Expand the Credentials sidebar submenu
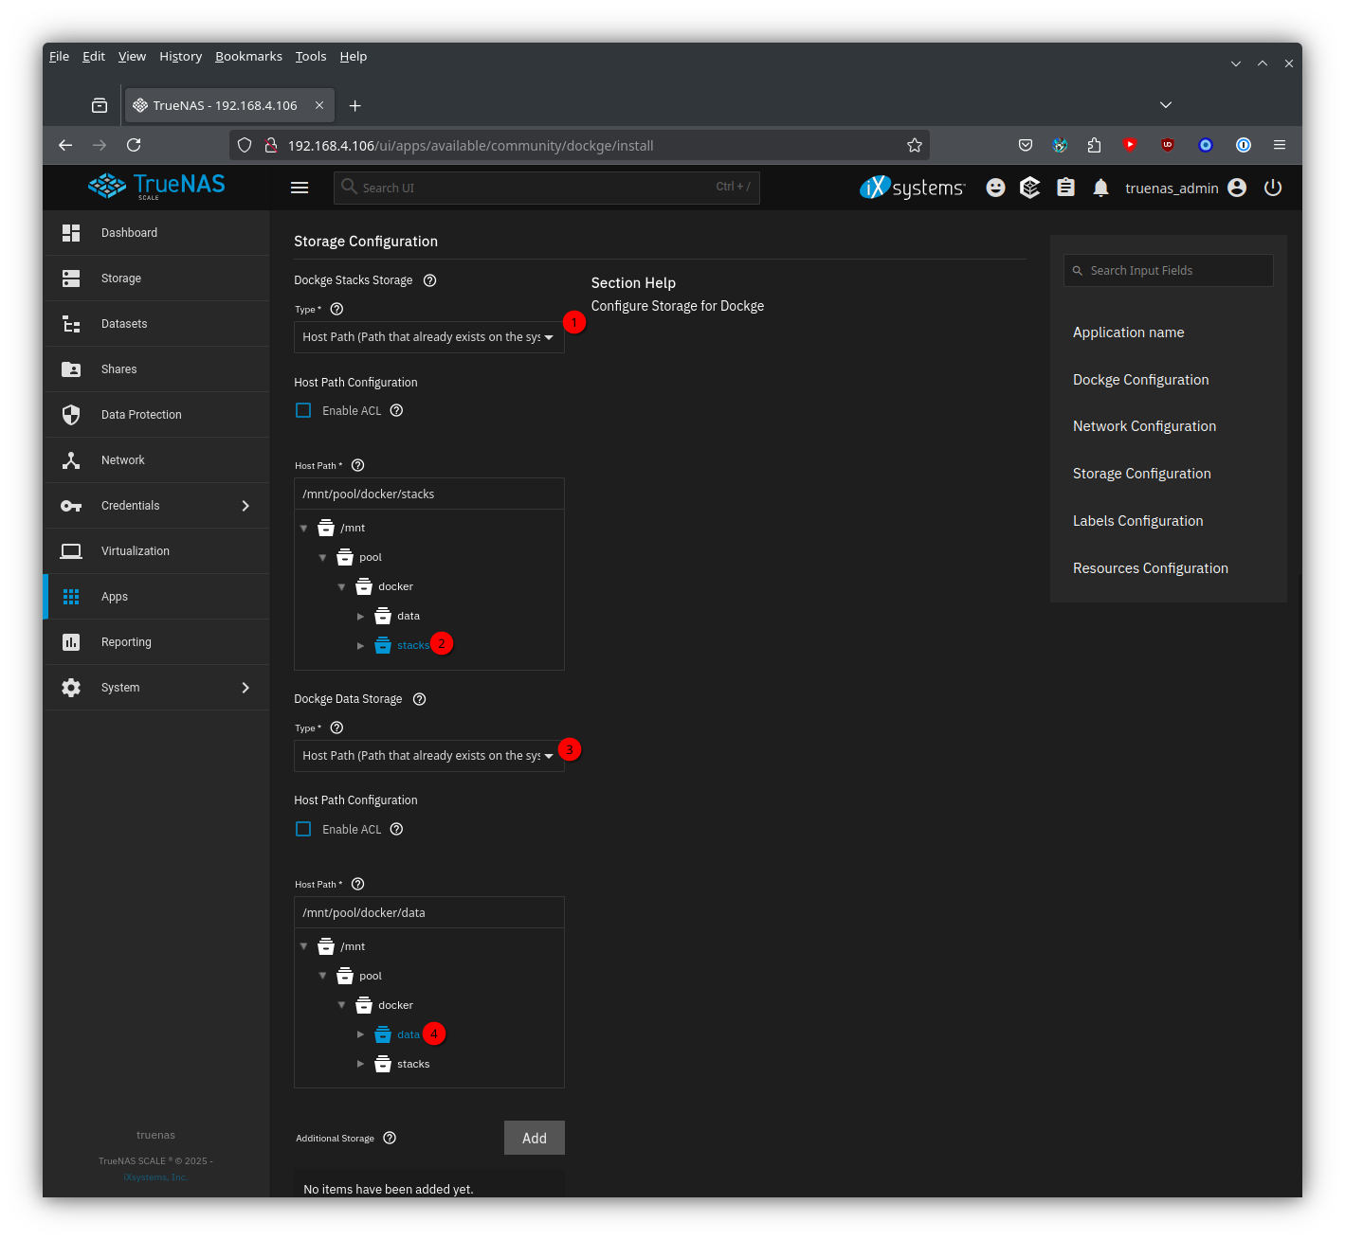The image size is (1345, 1240). click(245, 506)
